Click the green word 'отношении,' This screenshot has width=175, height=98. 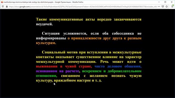tap(46, 76)
